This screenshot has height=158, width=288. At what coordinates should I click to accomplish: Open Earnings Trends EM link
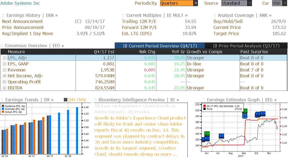pyautogui.click(x=29, y=100)
